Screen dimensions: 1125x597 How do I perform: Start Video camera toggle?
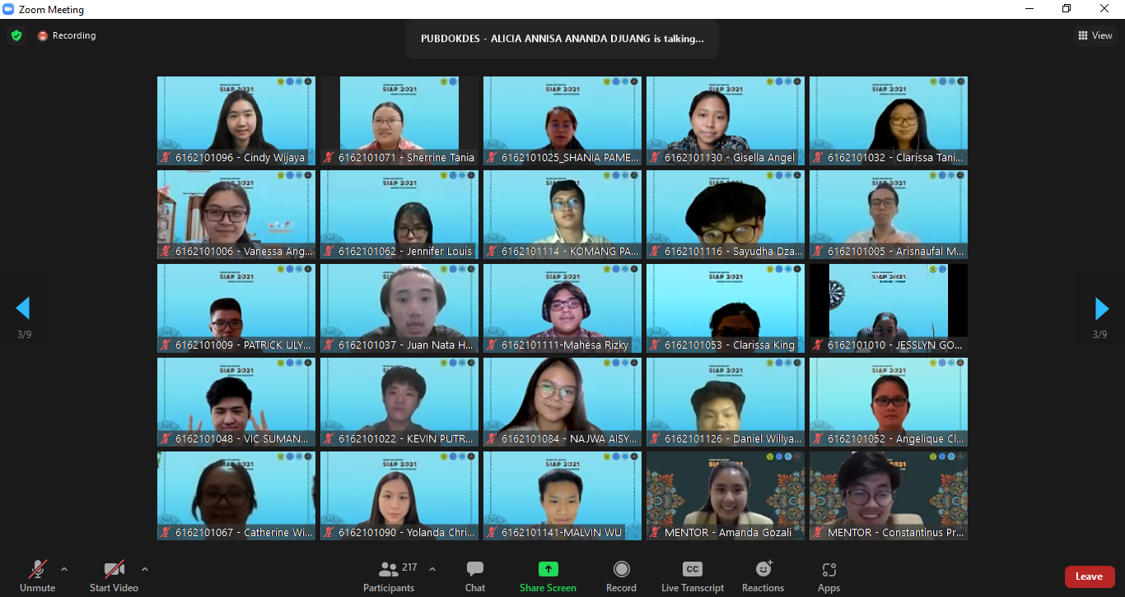pyautogui.click(x=114, y=576)
